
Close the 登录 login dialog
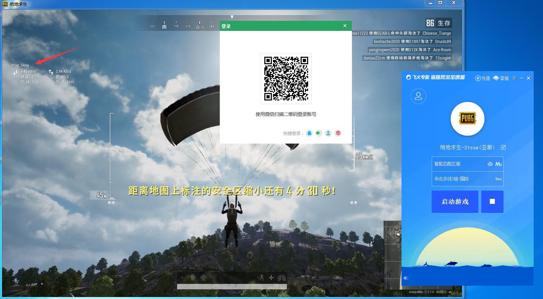point(345,26)
